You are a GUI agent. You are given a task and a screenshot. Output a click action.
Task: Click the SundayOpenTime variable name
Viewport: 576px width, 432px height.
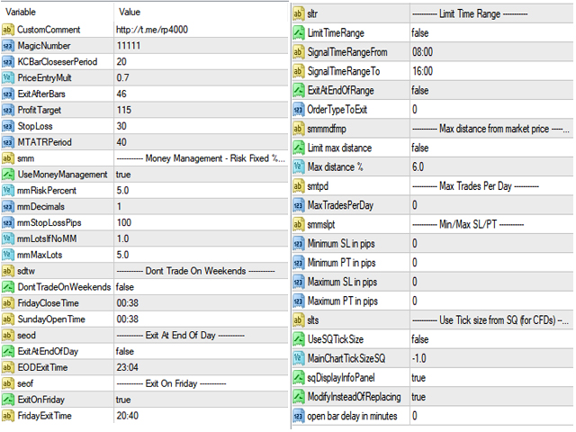point(51,319)
